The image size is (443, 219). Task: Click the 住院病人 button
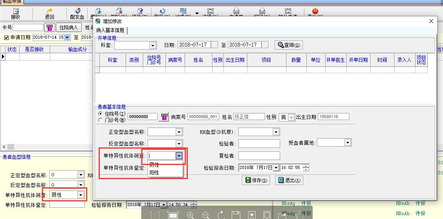tap(68, 28)
